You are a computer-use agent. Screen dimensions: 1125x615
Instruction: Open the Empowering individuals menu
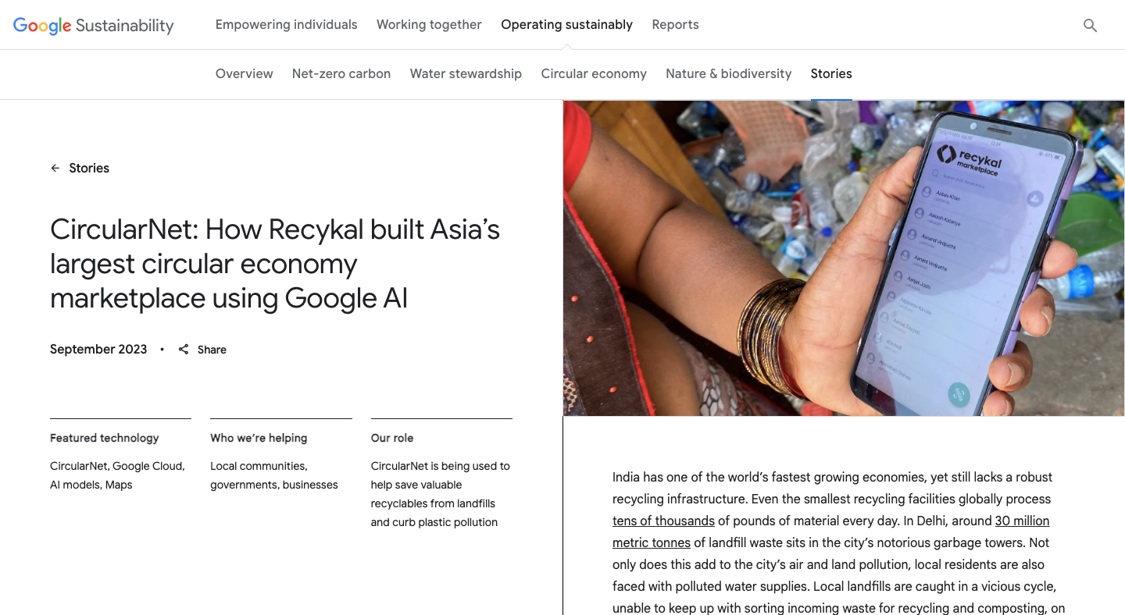(286, 24)
